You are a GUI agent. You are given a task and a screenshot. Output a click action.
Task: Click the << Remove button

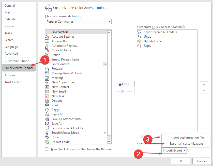(124, 91)
